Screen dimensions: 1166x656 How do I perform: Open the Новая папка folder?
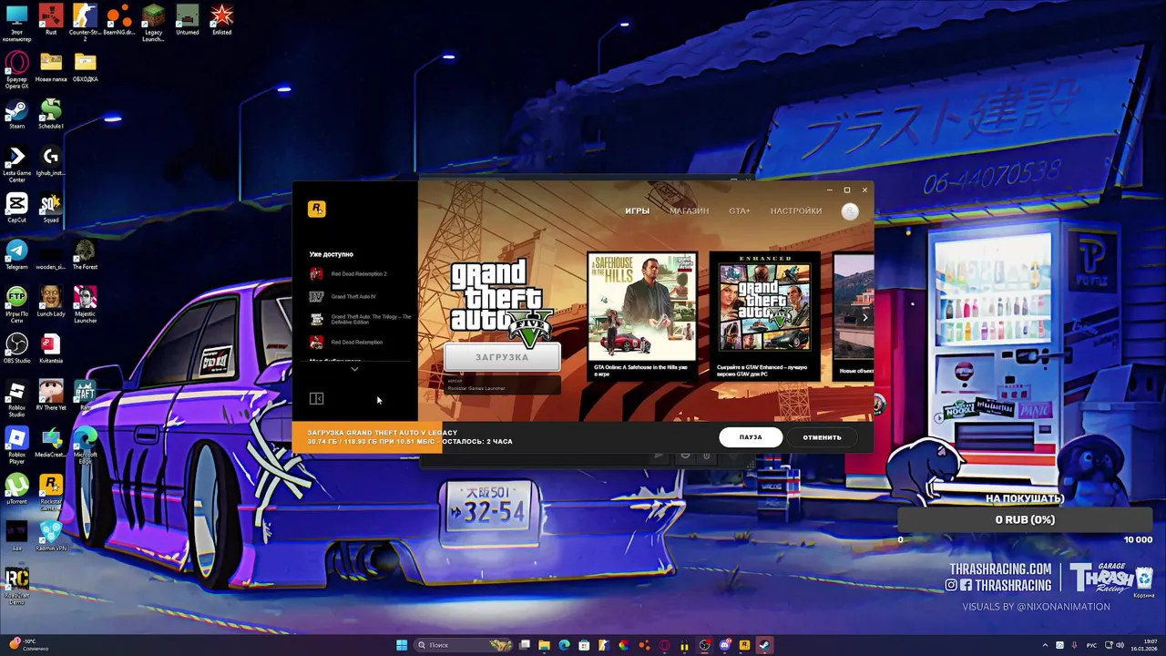pos(51,67)
